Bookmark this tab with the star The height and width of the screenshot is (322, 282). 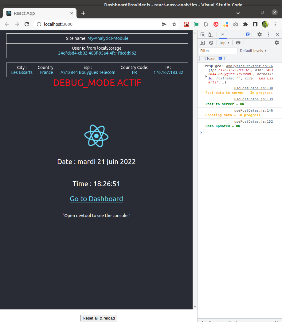coord(174,24)
